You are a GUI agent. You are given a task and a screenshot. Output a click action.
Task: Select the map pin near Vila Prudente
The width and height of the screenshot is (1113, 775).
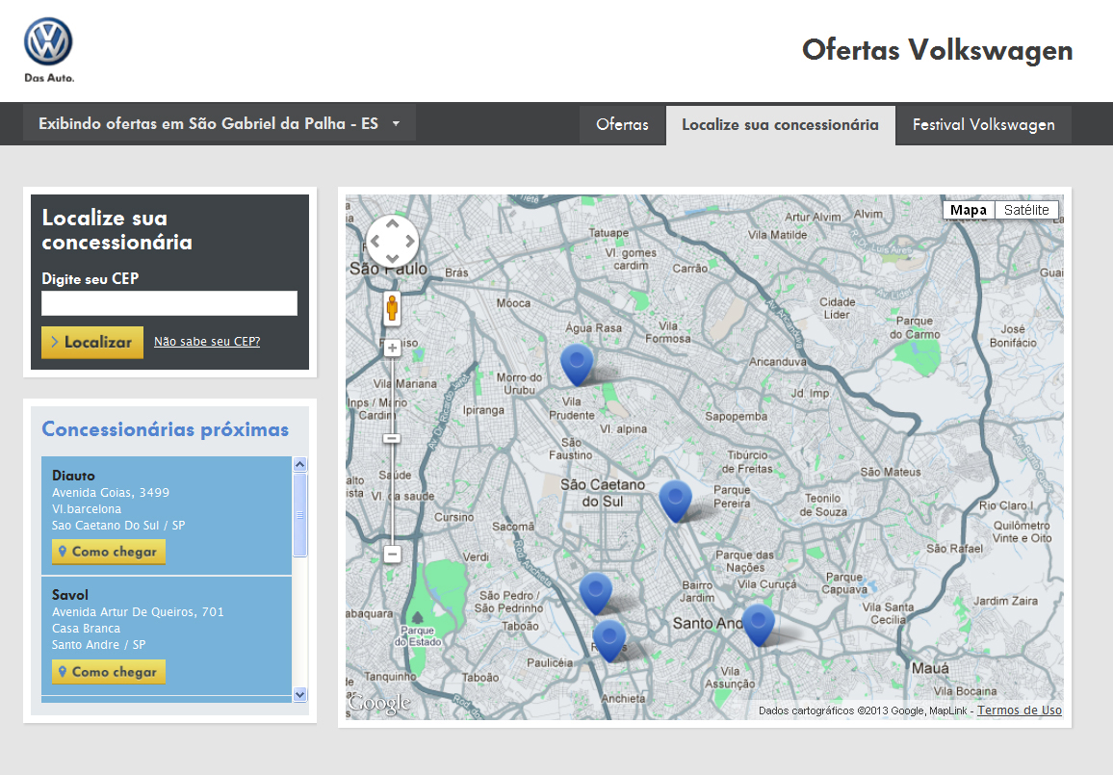[x=577, y=365]
